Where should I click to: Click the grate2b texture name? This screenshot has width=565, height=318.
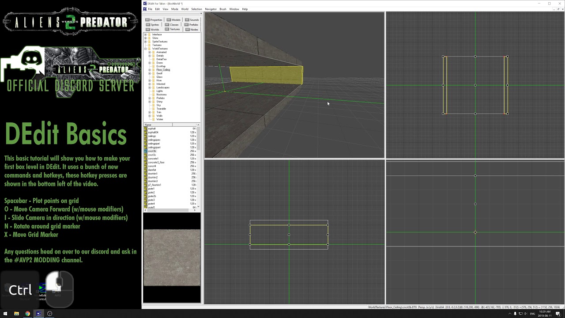(x=151, y=196)
